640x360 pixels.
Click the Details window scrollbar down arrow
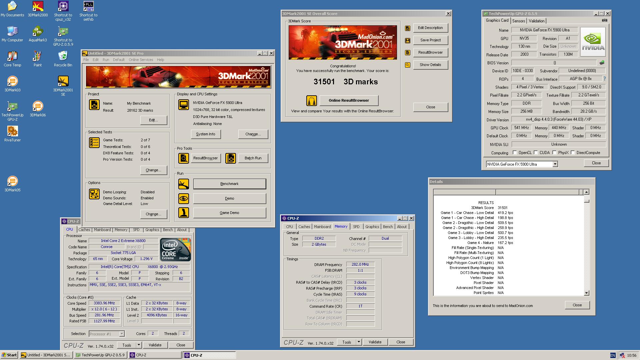[586, 293]
